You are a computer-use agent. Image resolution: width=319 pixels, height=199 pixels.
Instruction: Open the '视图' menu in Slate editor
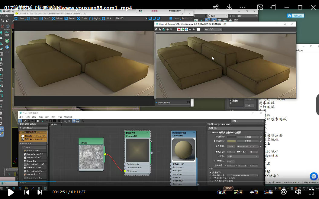point(47,117)
